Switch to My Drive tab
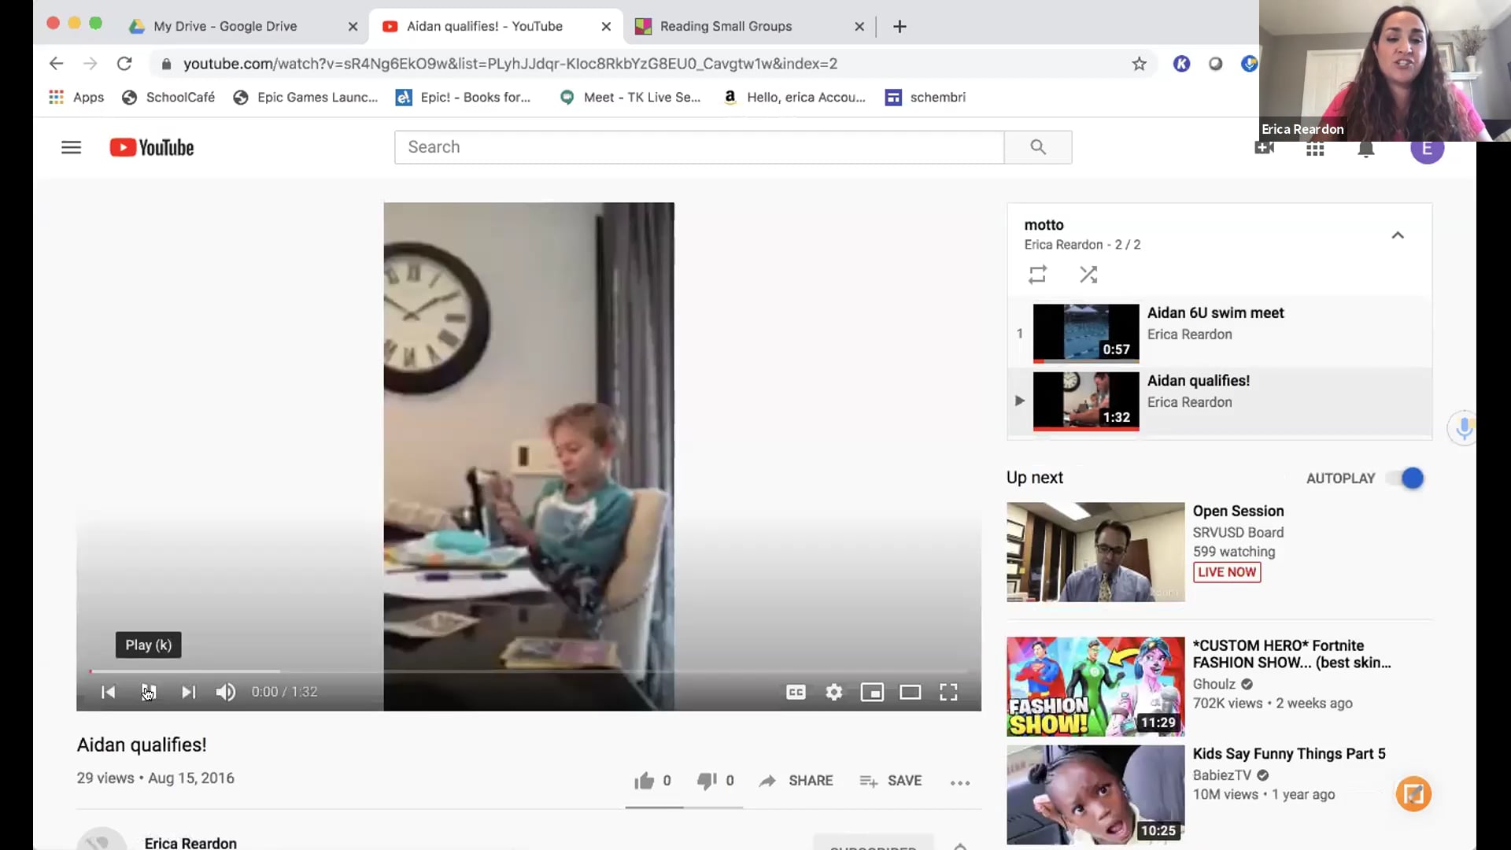Image resolution: width=1511 pixels, height=850 pixels. click(x=225, y=26)
